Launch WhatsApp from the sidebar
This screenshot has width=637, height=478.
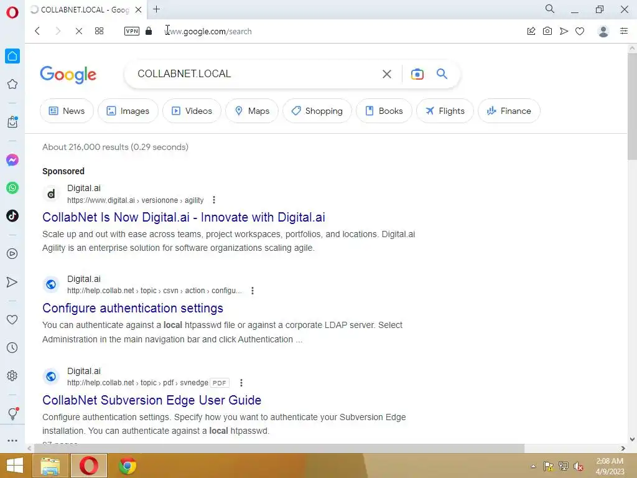tap(12, 188)
